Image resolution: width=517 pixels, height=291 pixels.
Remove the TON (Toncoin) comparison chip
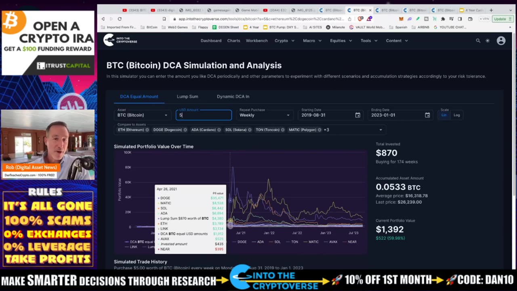coord(283,130)
